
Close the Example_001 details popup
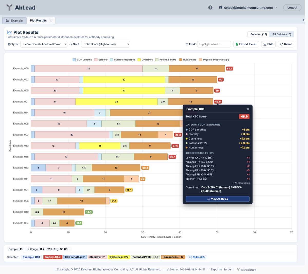point(248,109)
